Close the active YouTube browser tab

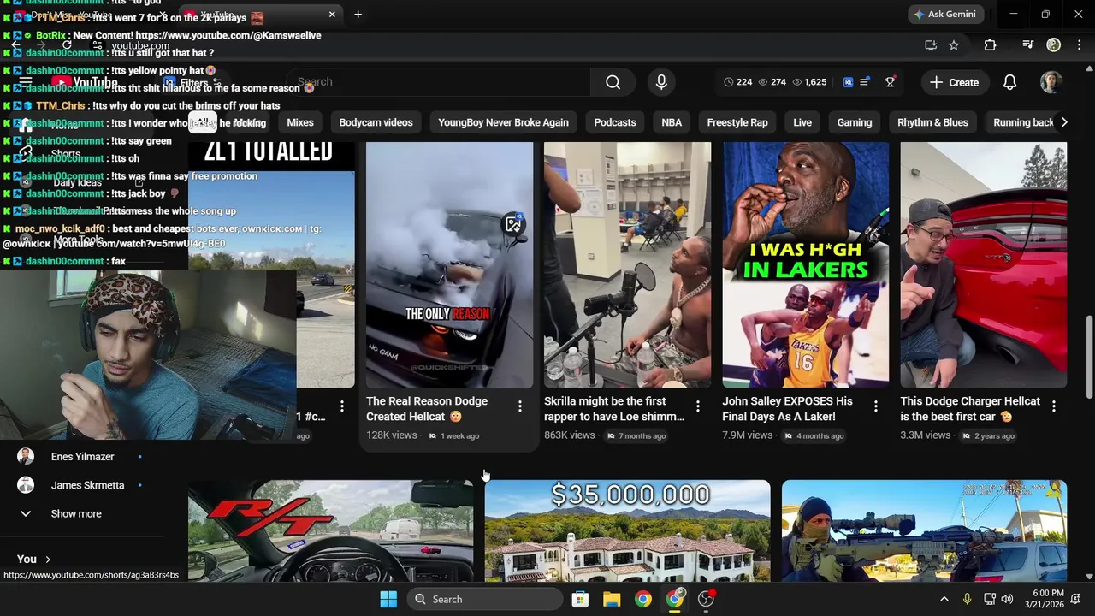[x=332, y=15]
